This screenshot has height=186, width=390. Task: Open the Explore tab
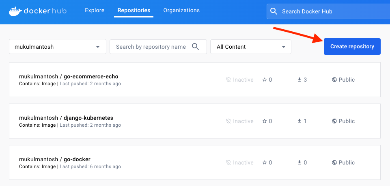click(95, 11)
